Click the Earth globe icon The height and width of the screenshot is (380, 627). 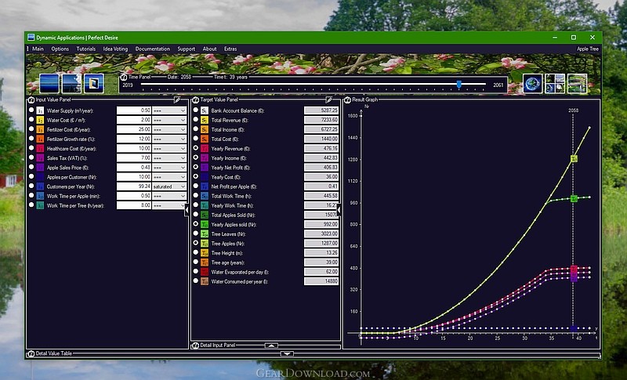533,83
